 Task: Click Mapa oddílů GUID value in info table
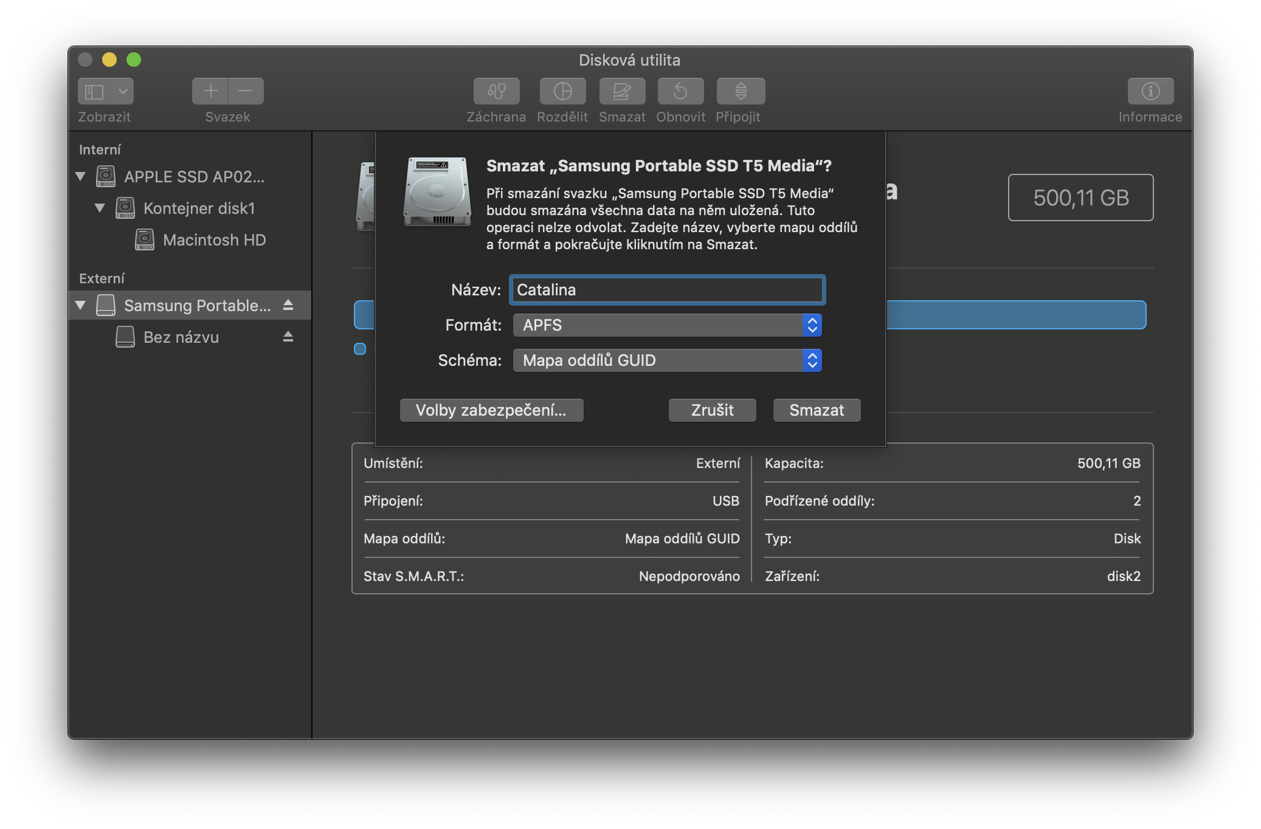(682, 538)
